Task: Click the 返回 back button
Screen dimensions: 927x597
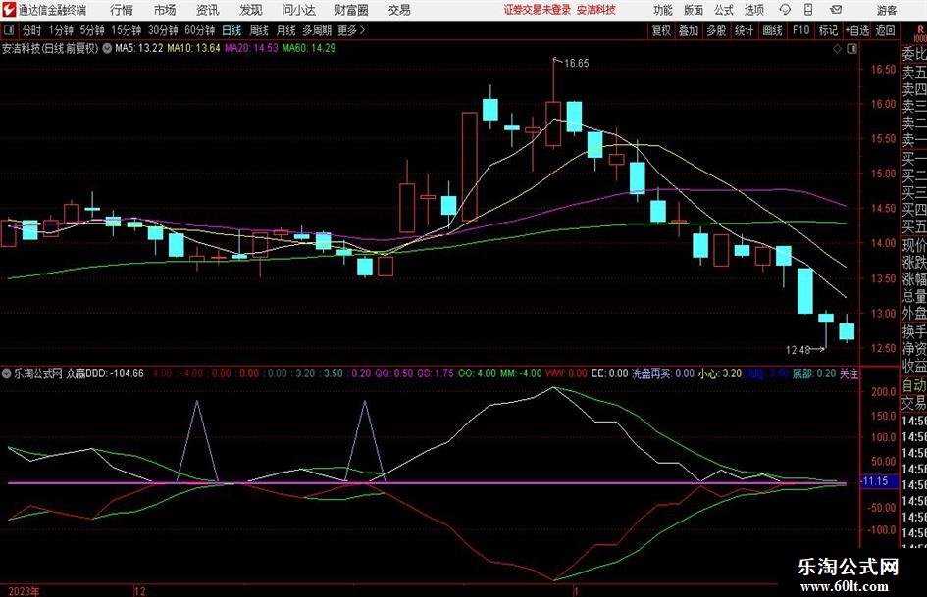Action: coord(885,30)
